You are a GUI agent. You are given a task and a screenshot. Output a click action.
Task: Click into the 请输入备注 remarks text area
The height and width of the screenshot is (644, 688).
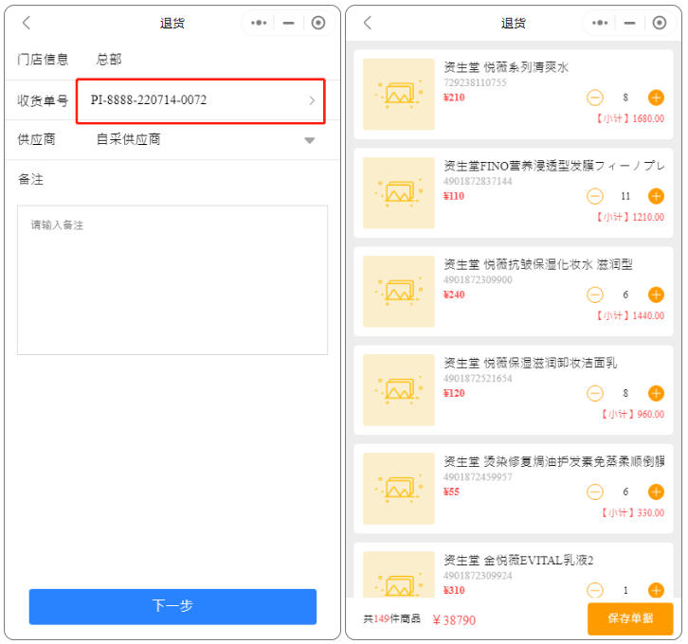tap(172, 279)
